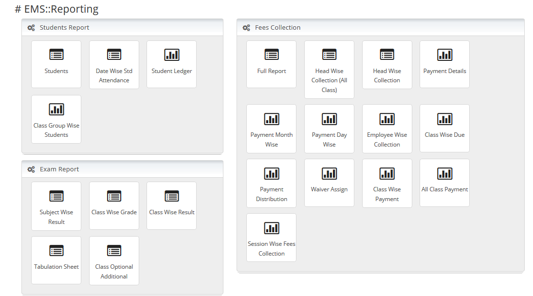Screen dimensions: 533x296
Task: Open the Students report icon
Action: [x=56, y=55]
